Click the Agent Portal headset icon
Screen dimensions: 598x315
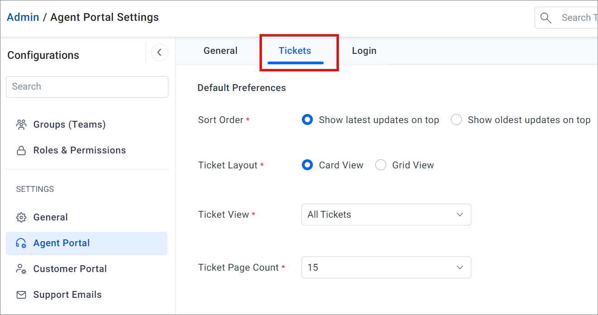[x=21, y=243]
